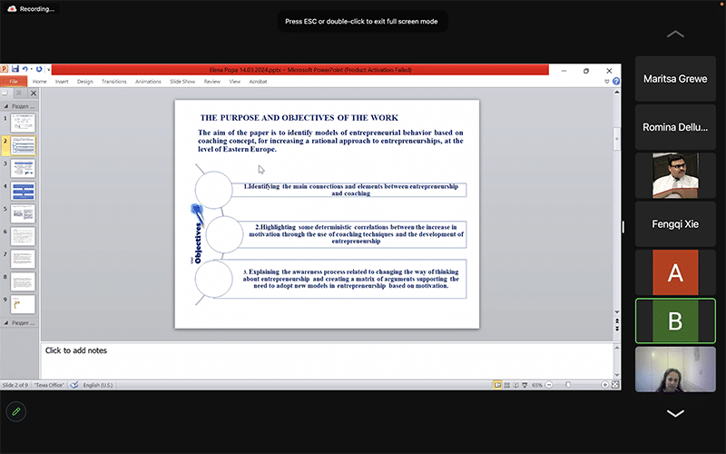Switch to Normal view button
Viewport: 726px width, 454px height.
[x=498, y=385]
